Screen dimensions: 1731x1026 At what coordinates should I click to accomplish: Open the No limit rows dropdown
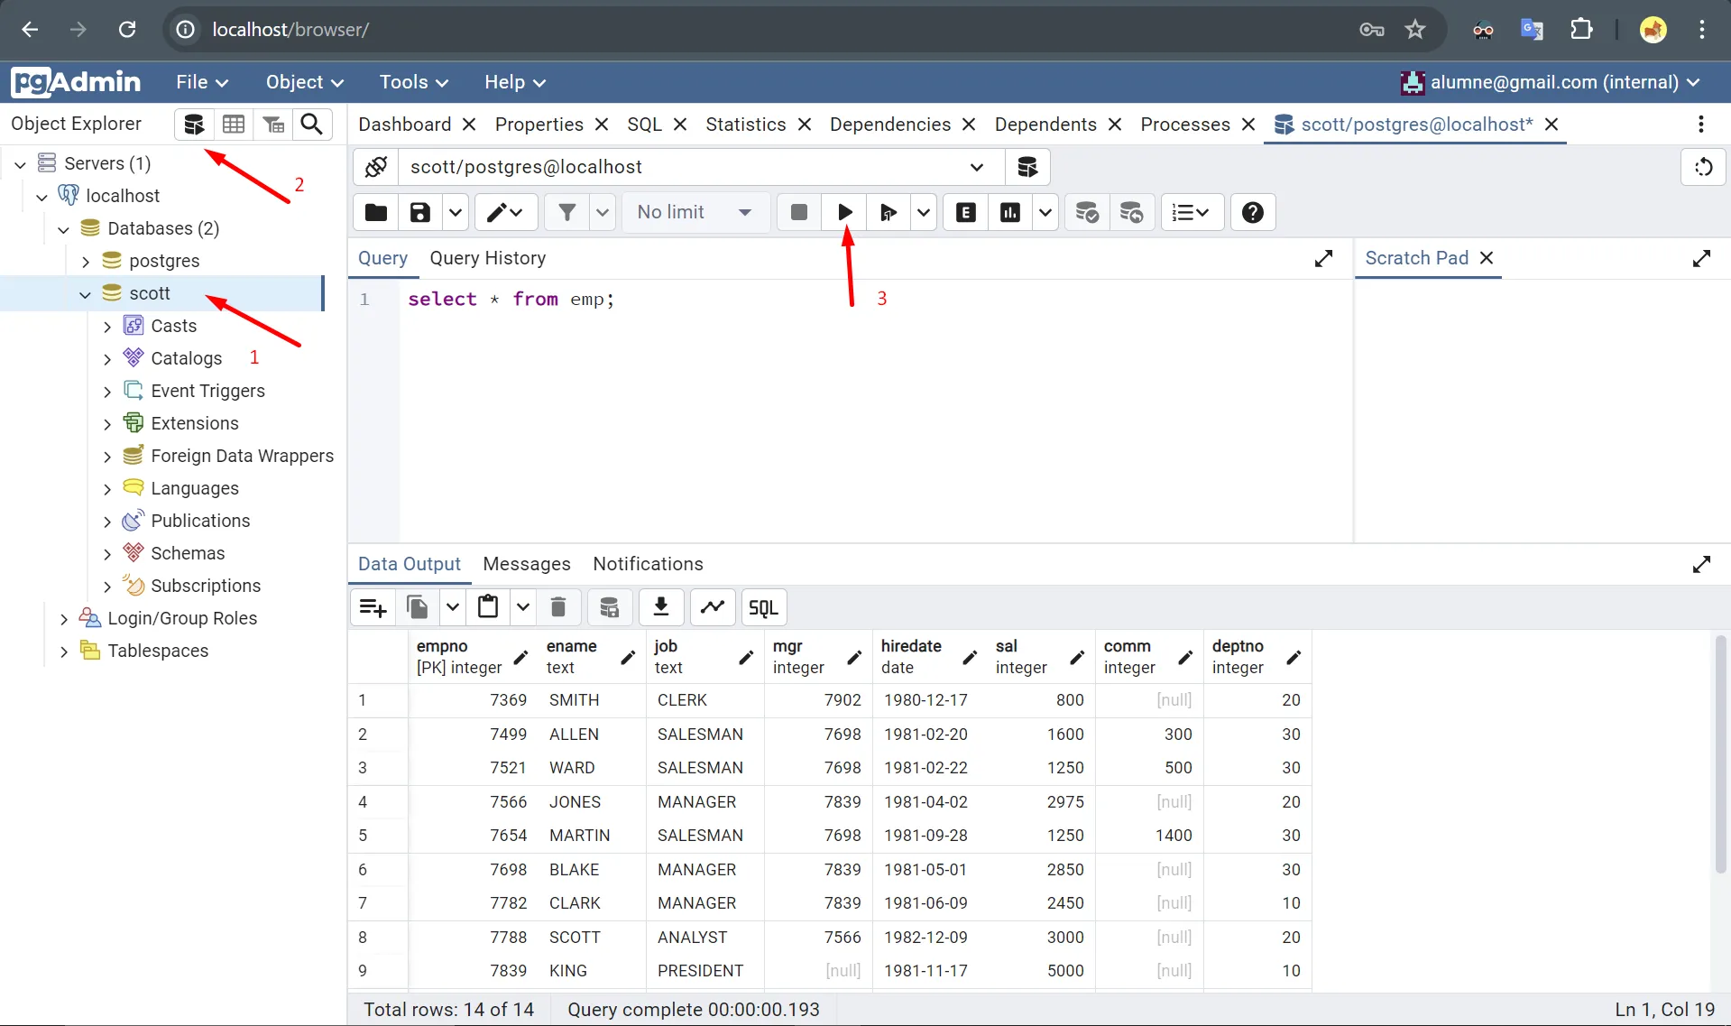[695, 212]
